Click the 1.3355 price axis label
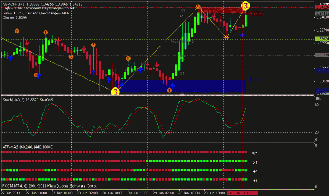The image size is (329, 196). [x=322, y=43]
